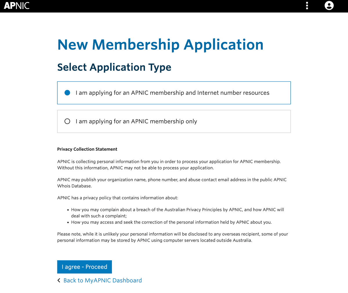The image size is (348, 293).
Task: Select the person avatar icon top right
Action: pos(329,6)
